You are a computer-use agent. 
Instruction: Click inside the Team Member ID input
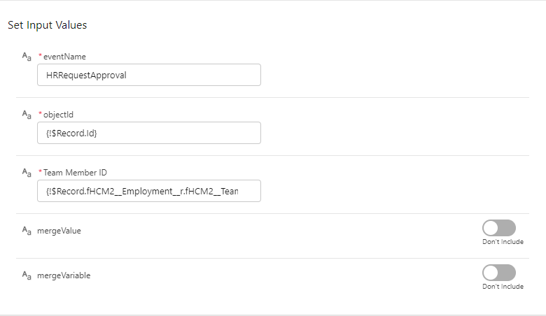tap(148, 191)
